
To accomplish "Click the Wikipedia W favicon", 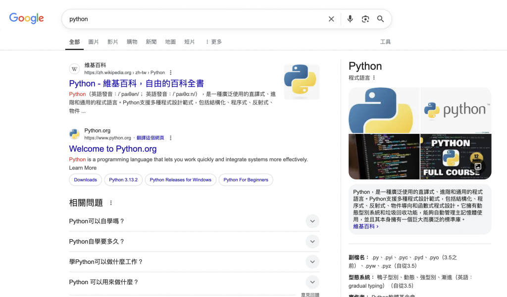I will [74, 69].
